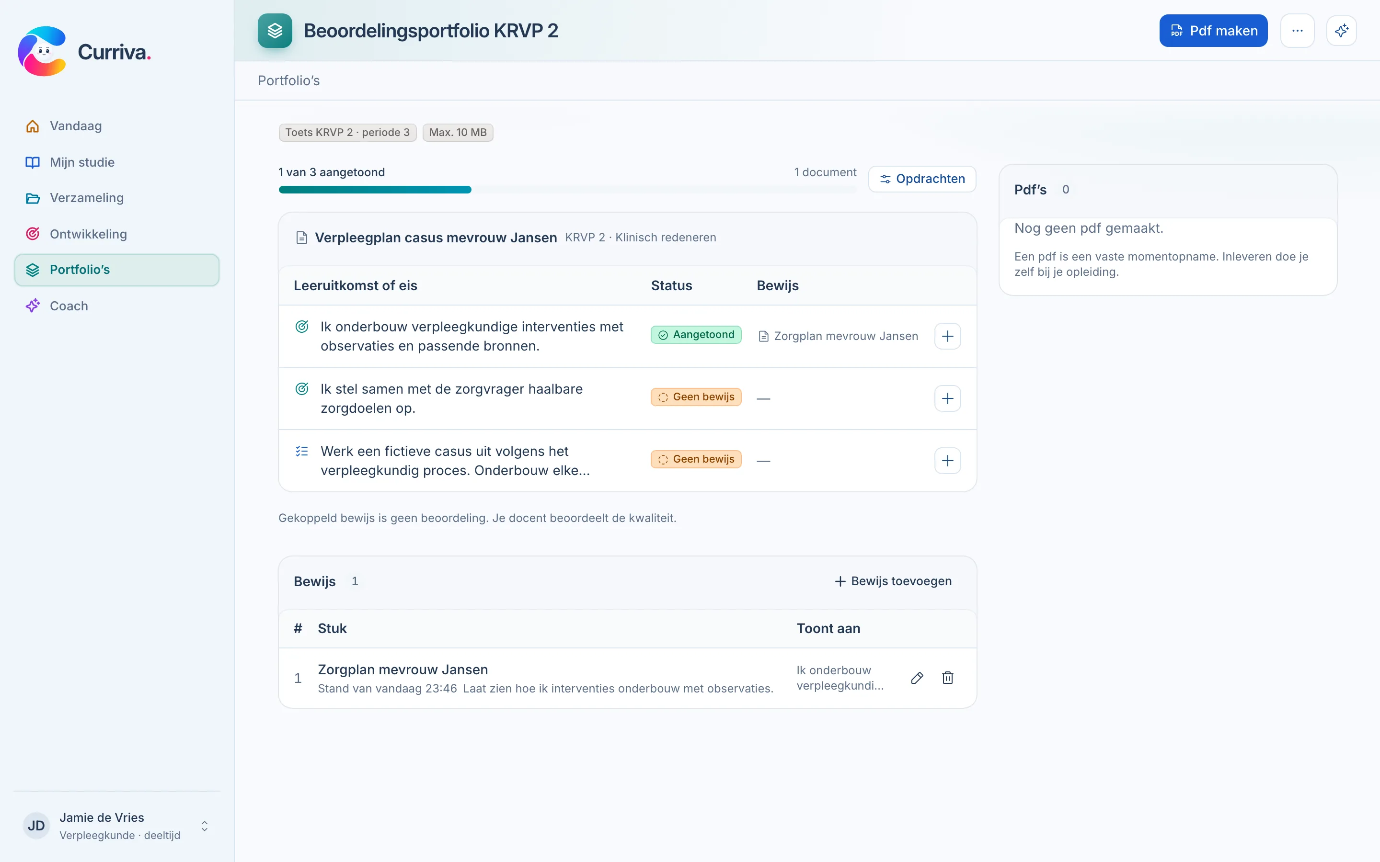Open the Opdrachten filter button

click(x=922, y=179)
